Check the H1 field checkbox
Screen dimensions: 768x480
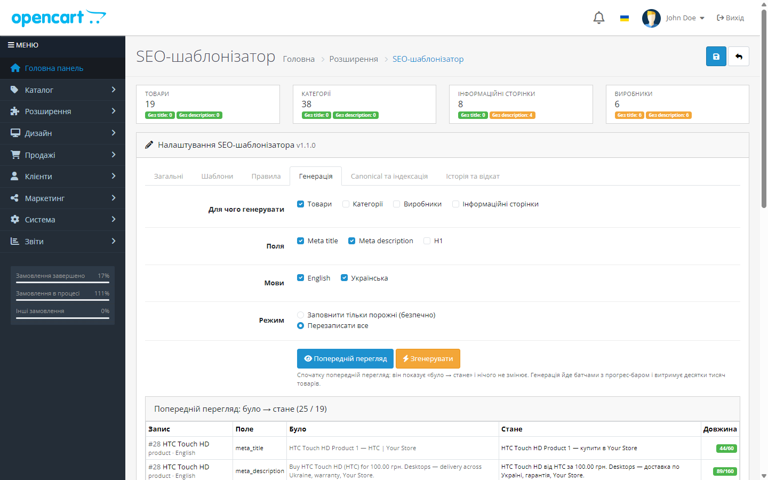point(427,241)
